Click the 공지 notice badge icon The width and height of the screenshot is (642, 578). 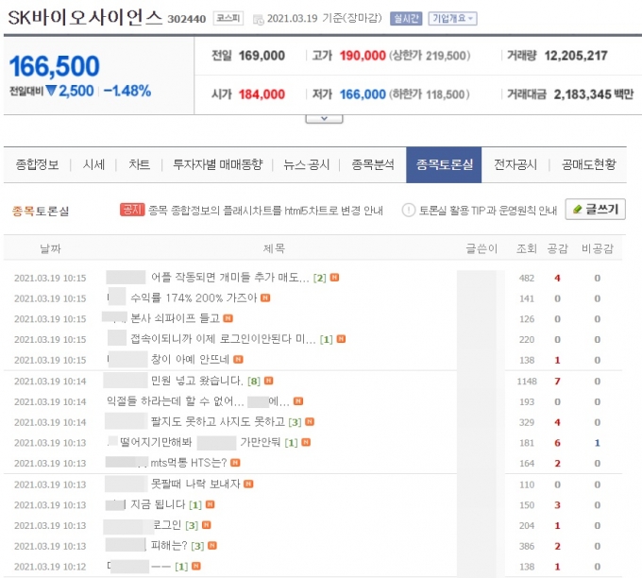pos(132,210)
